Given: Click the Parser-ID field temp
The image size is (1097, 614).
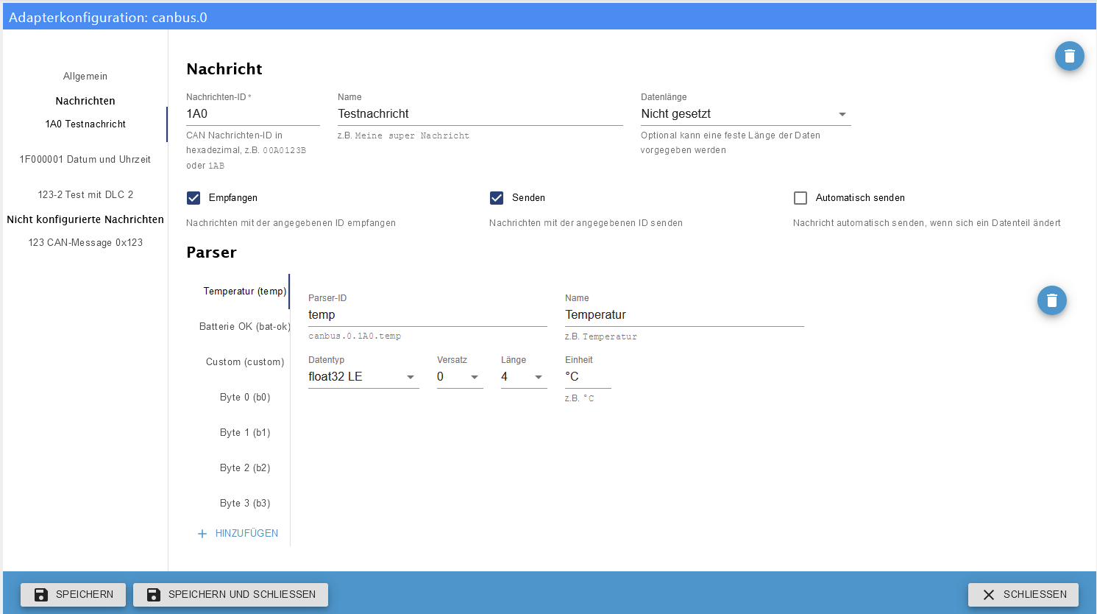Looking at the screenshot, I should [x=427, y=315].
